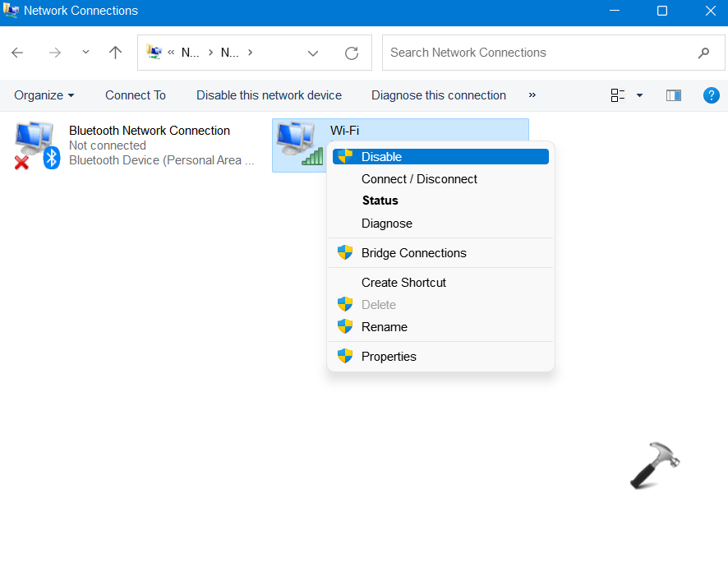Expand the recent locations dropdown
The image size is (728, 572).
(x=85, y=52)
